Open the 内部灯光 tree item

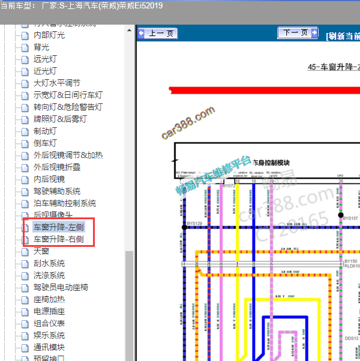coord(49,35)
